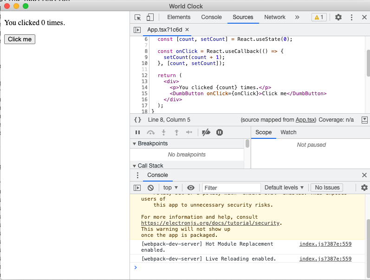Screen dimensions: 370x280
Task: Click the 'You clicked 0 times.' text
Action: click(35, 23)
